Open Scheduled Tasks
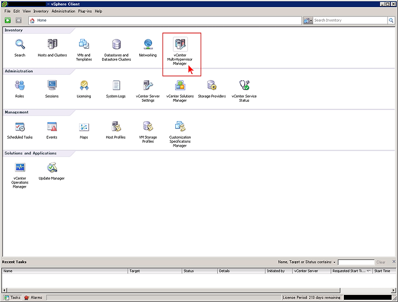 (x=20, y=127)
